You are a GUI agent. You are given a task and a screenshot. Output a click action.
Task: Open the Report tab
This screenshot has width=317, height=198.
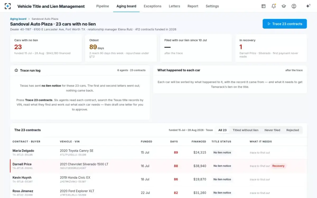[x=193, y=6]
